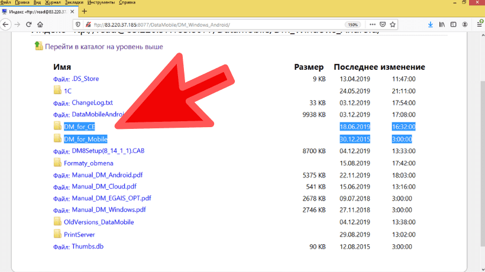Click the date 12.08.2015
485x272 pixels.
[355, 247]
